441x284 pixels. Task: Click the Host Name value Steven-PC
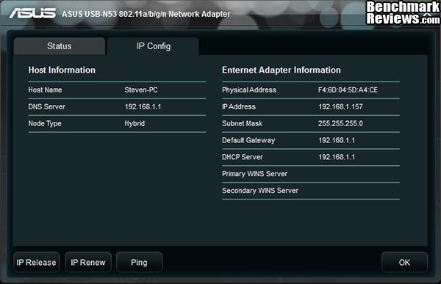point(141,90)
